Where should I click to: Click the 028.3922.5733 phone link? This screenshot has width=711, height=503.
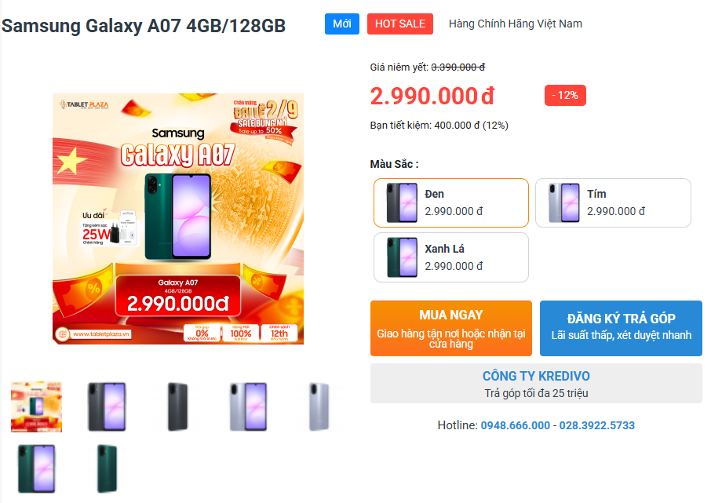pos(596,425)
